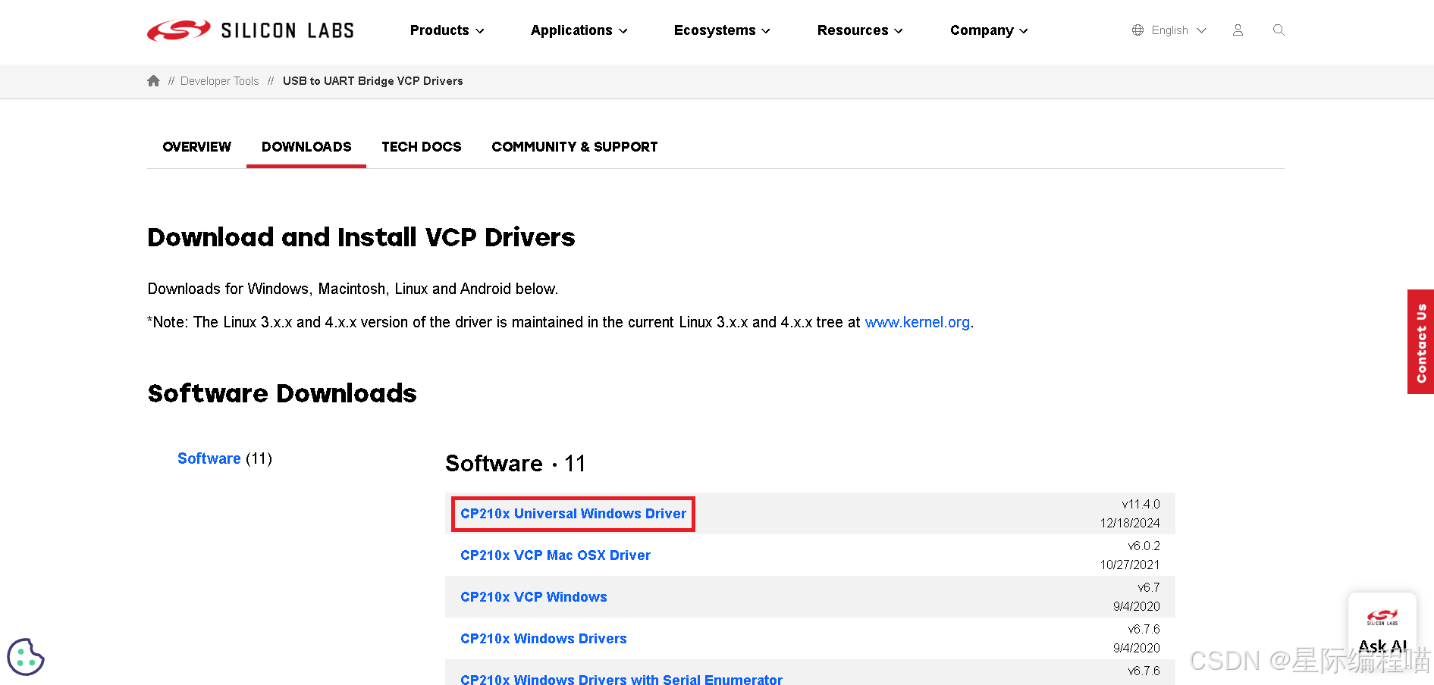This screenshot has width=1434, height=685.
Task: Download CP210x Universal Windows Driver
Action: click(573, 514)
